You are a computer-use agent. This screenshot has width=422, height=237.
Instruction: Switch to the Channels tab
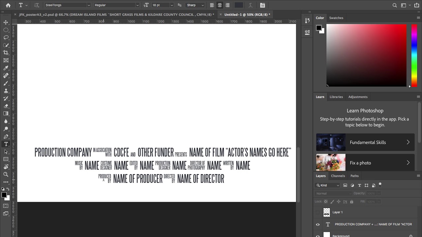[338, 176]
